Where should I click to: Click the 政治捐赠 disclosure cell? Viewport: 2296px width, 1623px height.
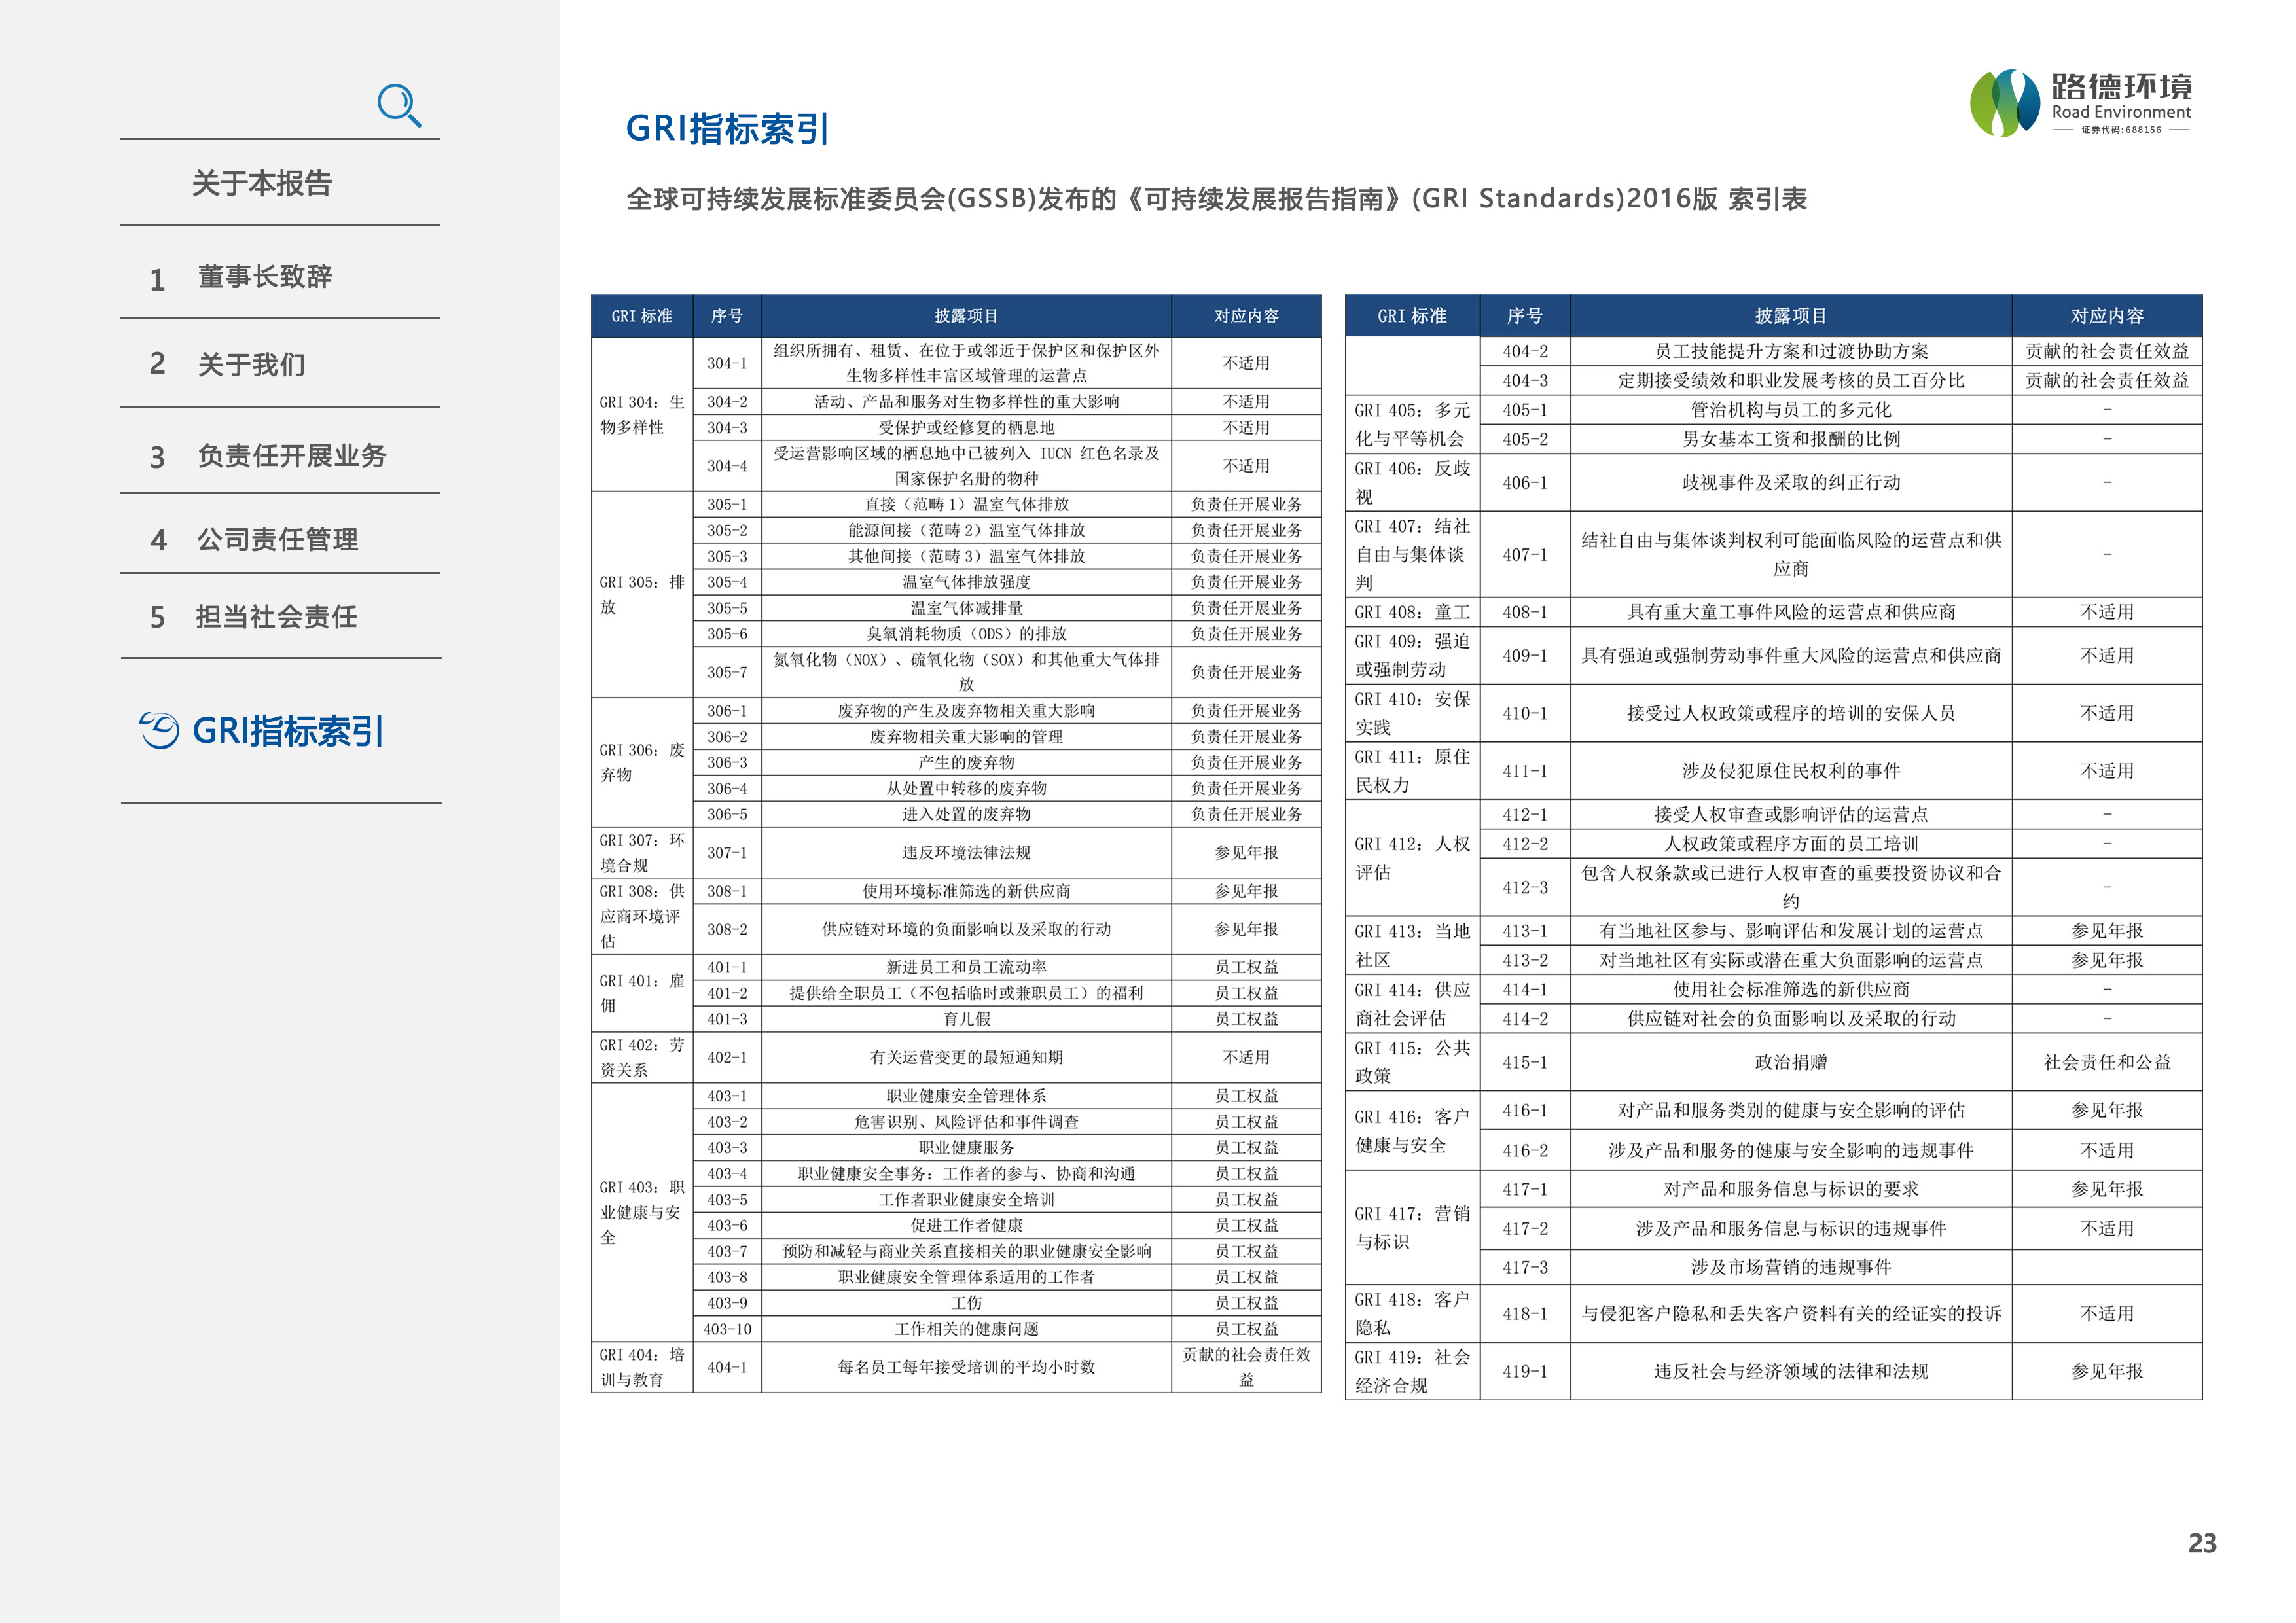tap(1790, 1062)
